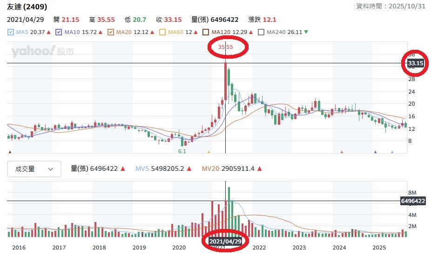This screenshot has width=431, height=263.
Task: Check the MA240 moving average checkbox
Action: tap(261, 32)
